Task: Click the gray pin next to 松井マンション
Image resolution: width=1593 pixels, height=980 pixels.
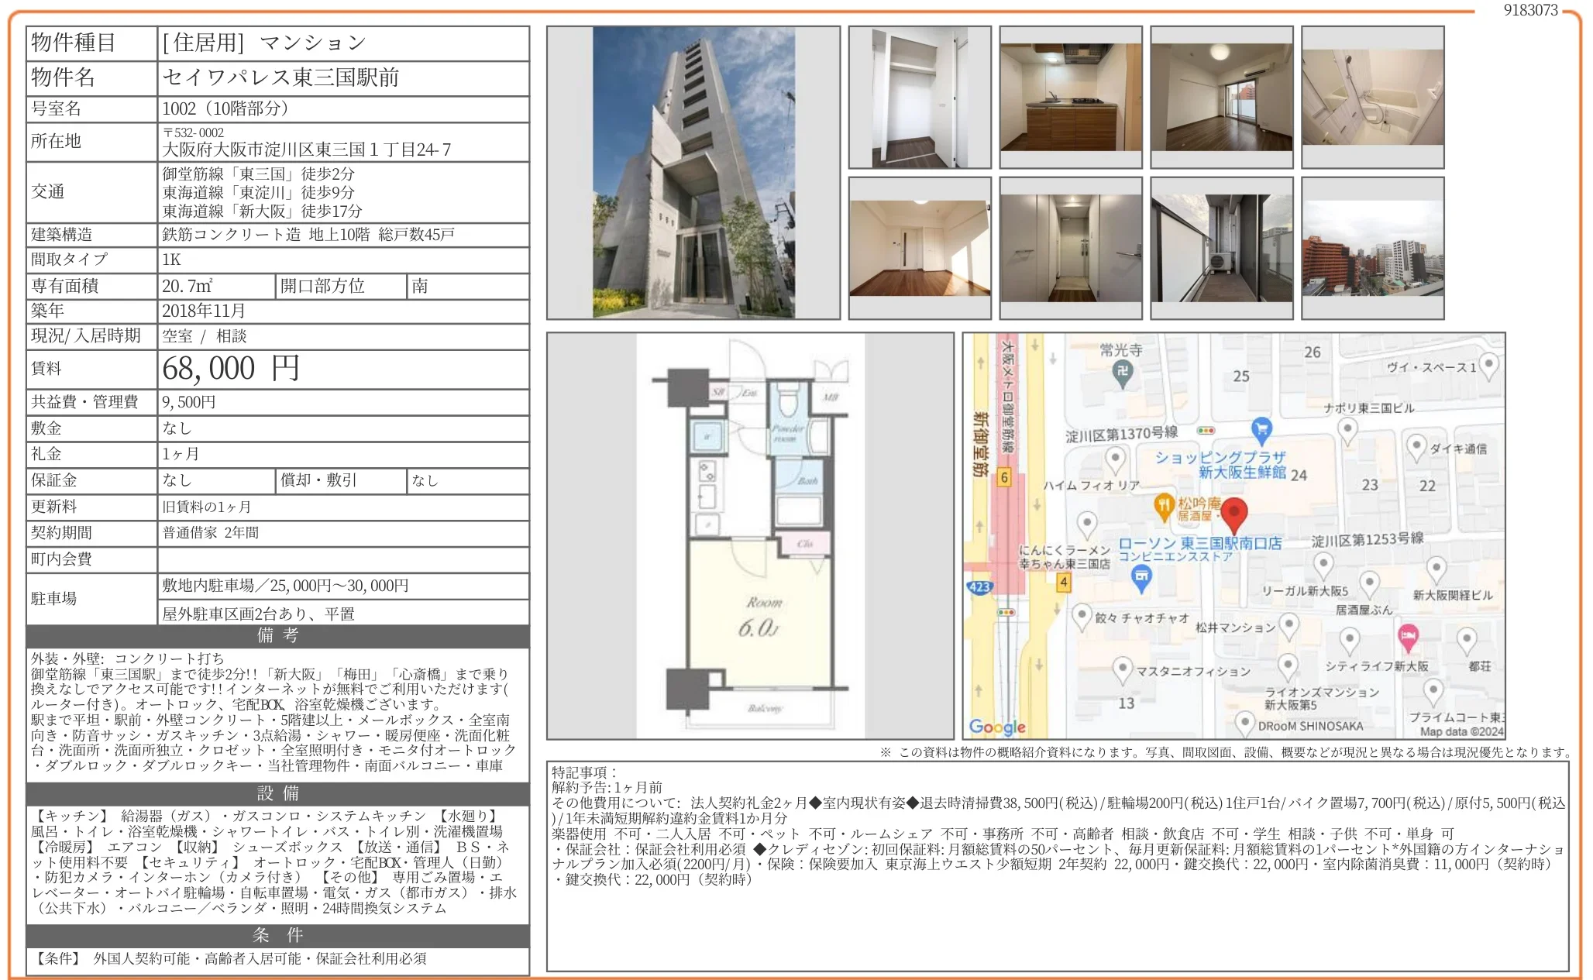Action: click(1289, 624)
